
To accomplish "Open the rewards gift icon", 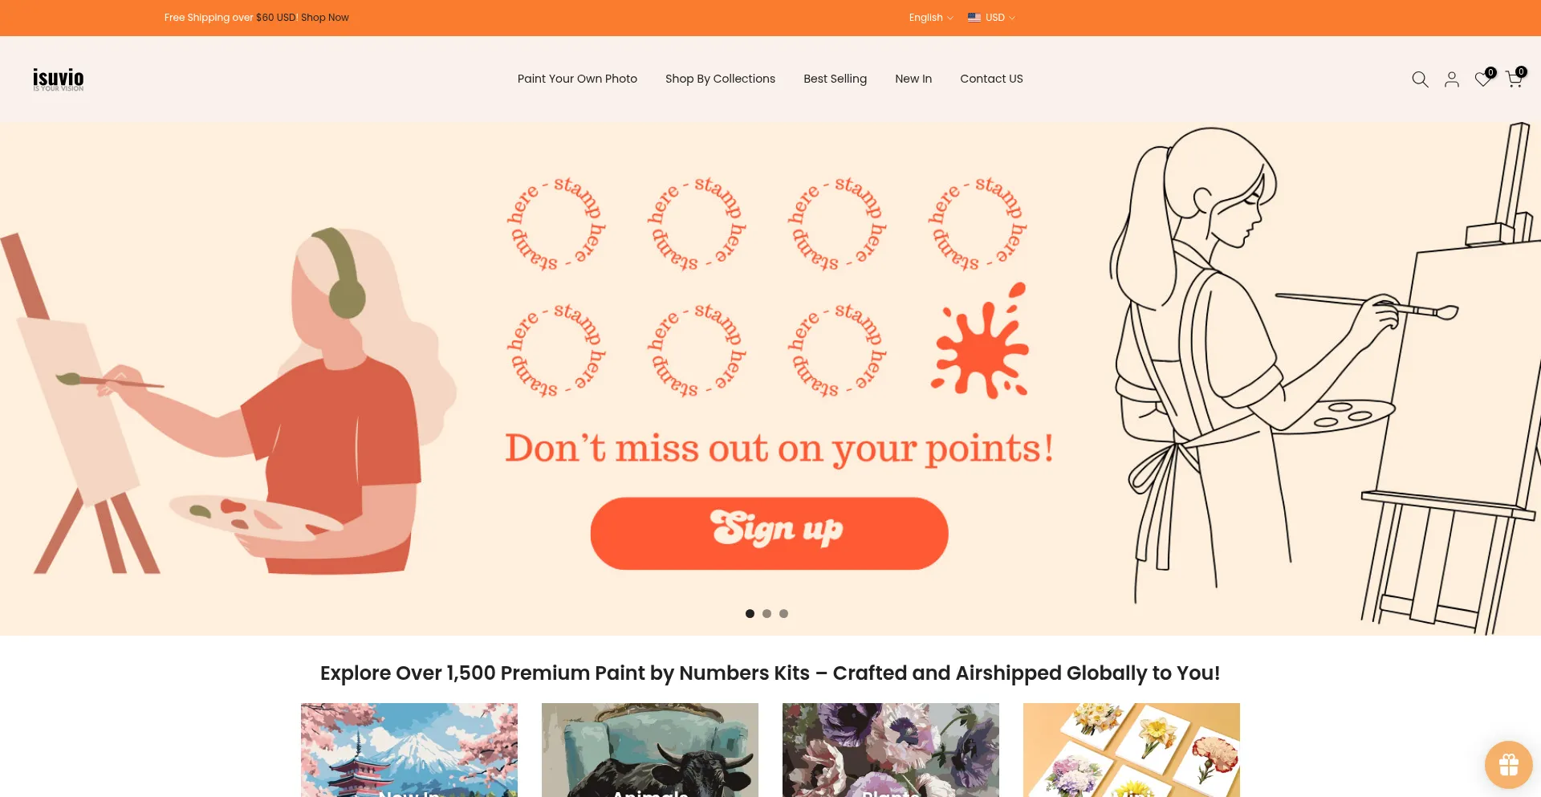I will (1508, 765).
